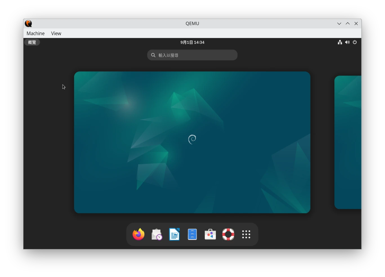
Task: Maximize the QEMU window
Action: coord(348,24)
